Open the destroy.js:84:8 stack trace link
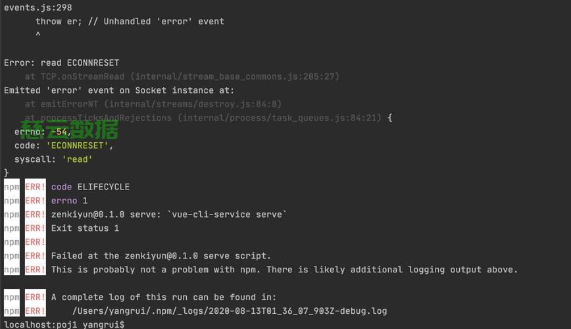This screenshot has width=571, height=329. click(x=193, y=104)
